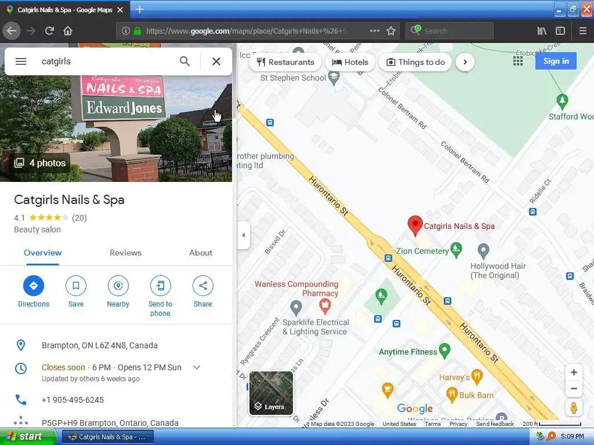Click the Stafford Woods park marker

tap(562, 101)
